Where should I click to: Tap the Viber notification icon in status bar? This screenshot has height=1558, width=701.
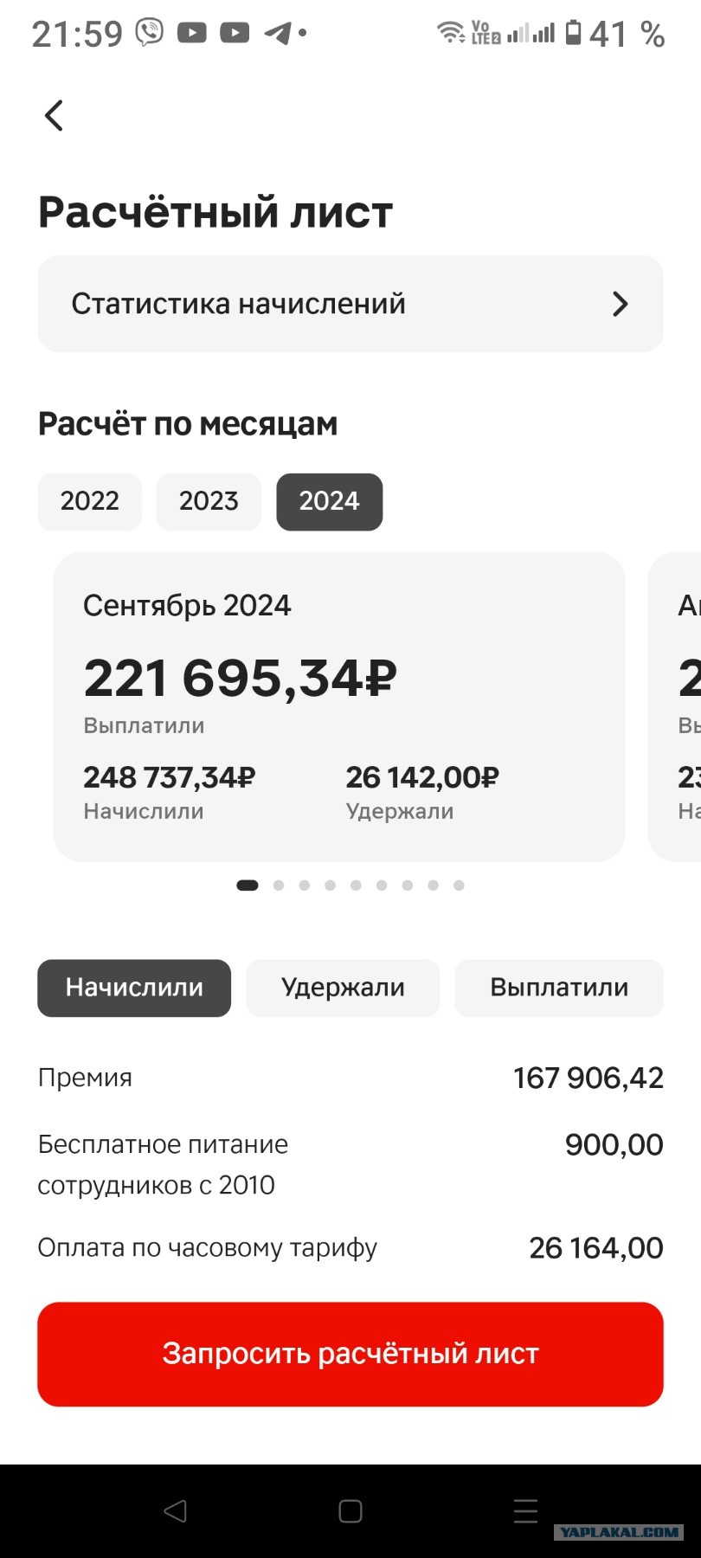pos(150,33)
